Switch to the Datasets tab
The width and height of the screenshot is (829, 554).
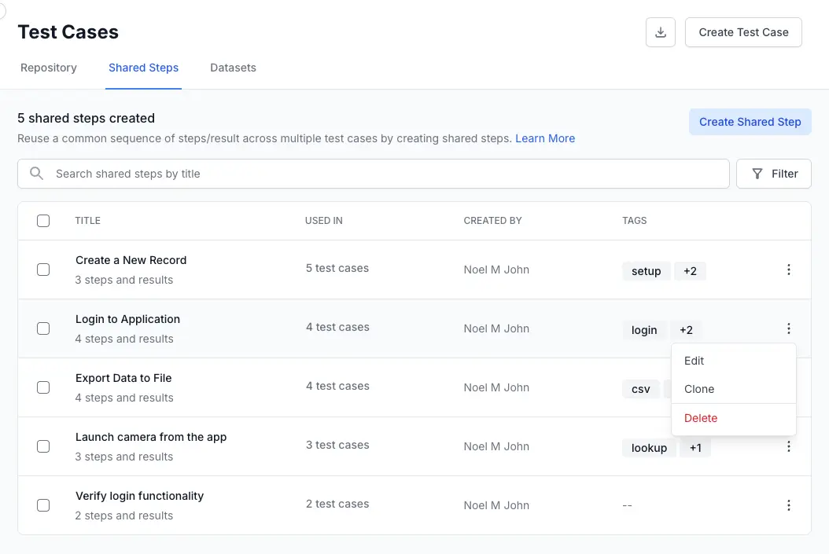[x=233, y=68]
